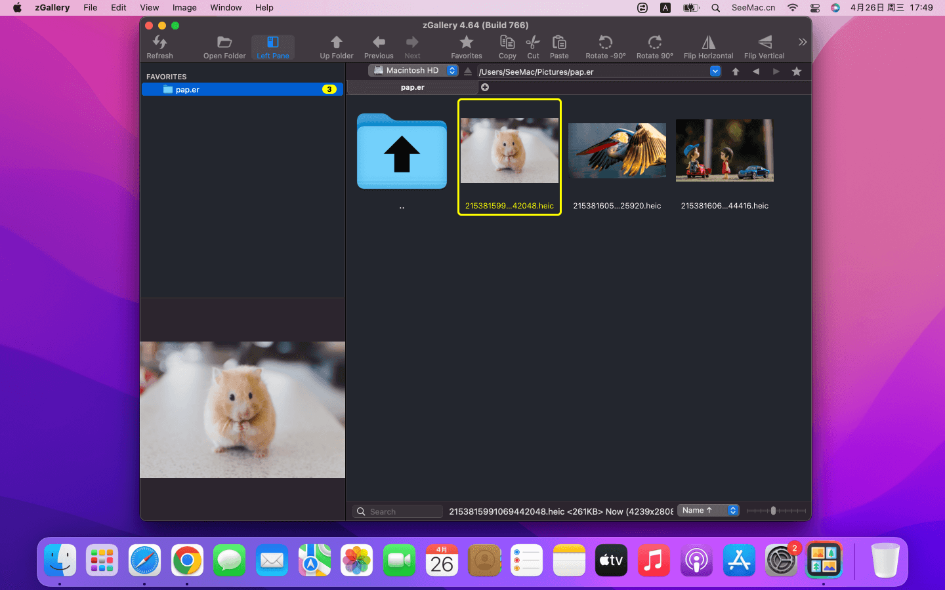945x590 pixels.
Task: Add to Favorites with star icon
Action: 466,47
